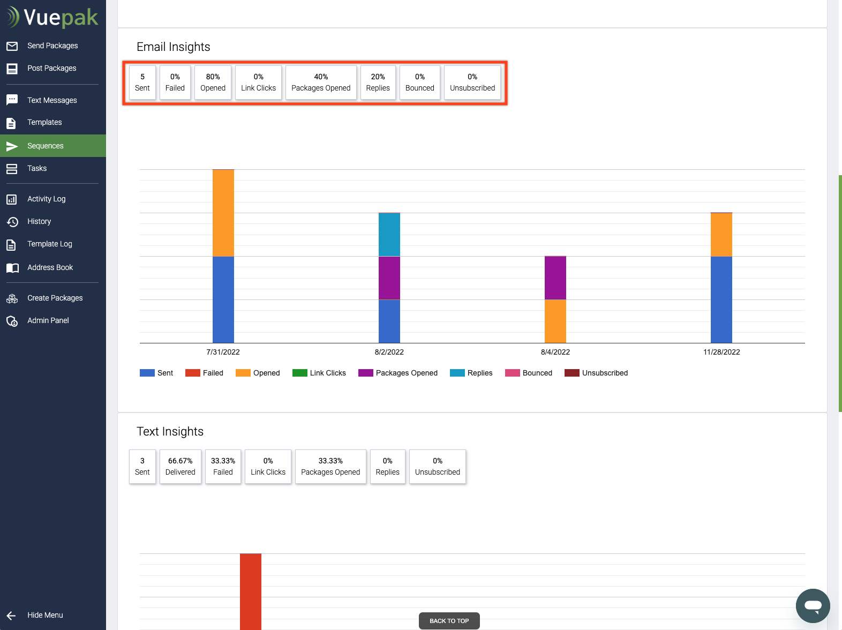The width and height of the screenshot is (842, 630).
Task: Click the Templates document icon
Action: [11, 123]
